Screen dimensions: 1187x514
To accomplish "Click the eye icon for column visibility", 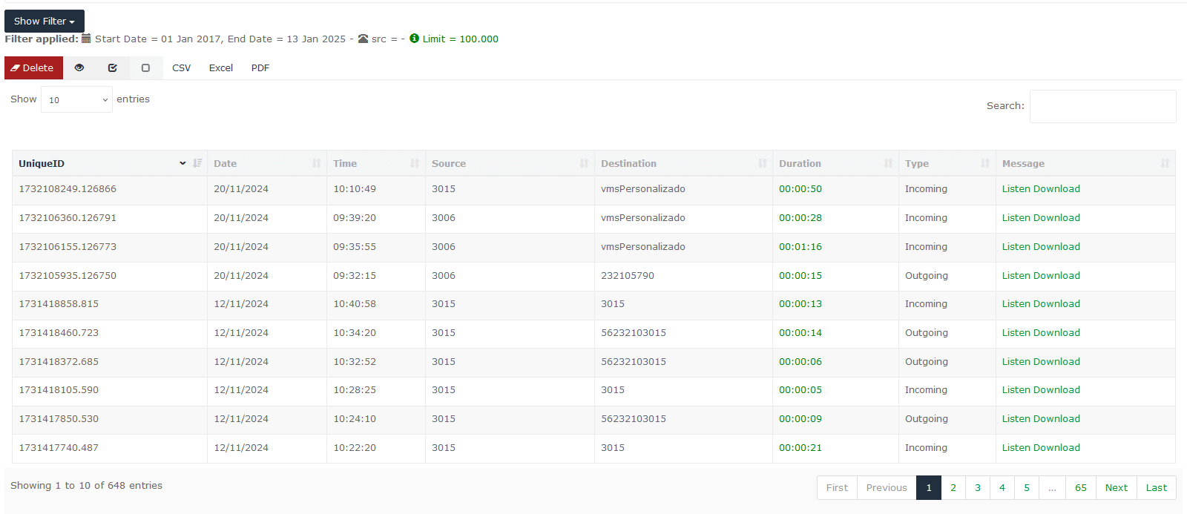I will click(79, 67).
